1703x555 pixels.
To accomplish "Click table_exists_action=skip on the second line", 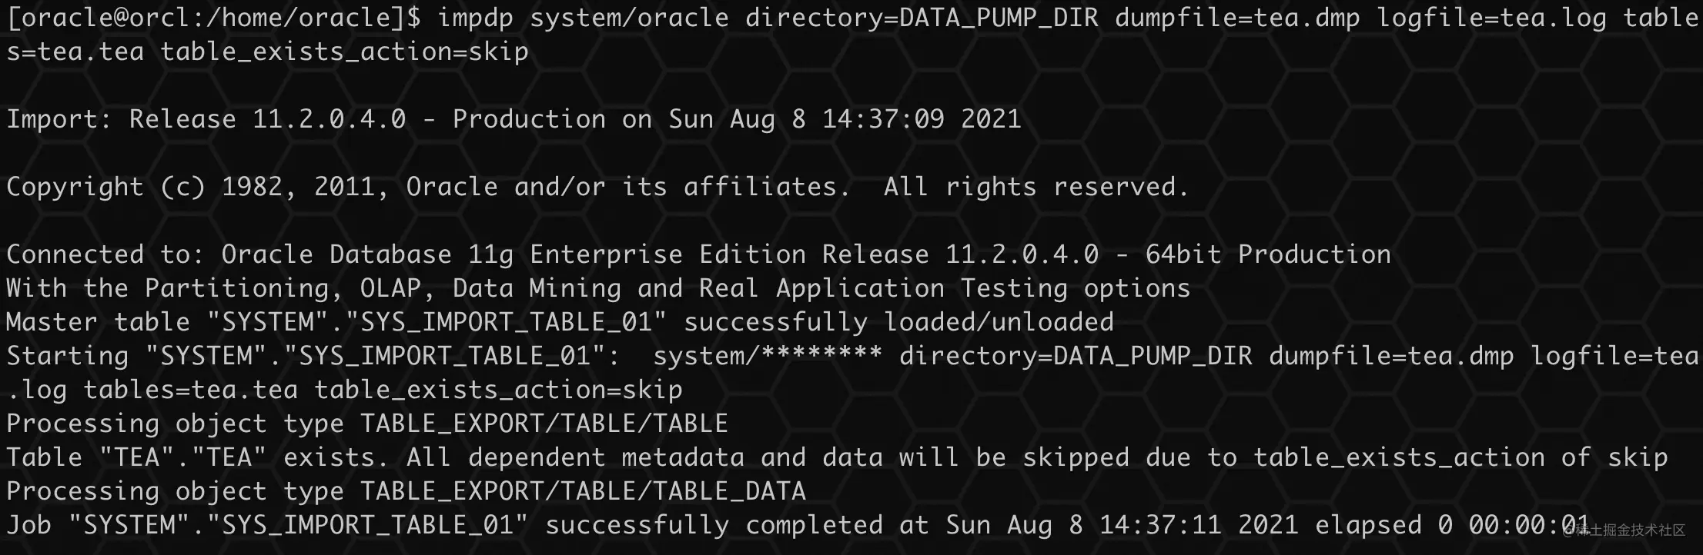I will point(344,52).
